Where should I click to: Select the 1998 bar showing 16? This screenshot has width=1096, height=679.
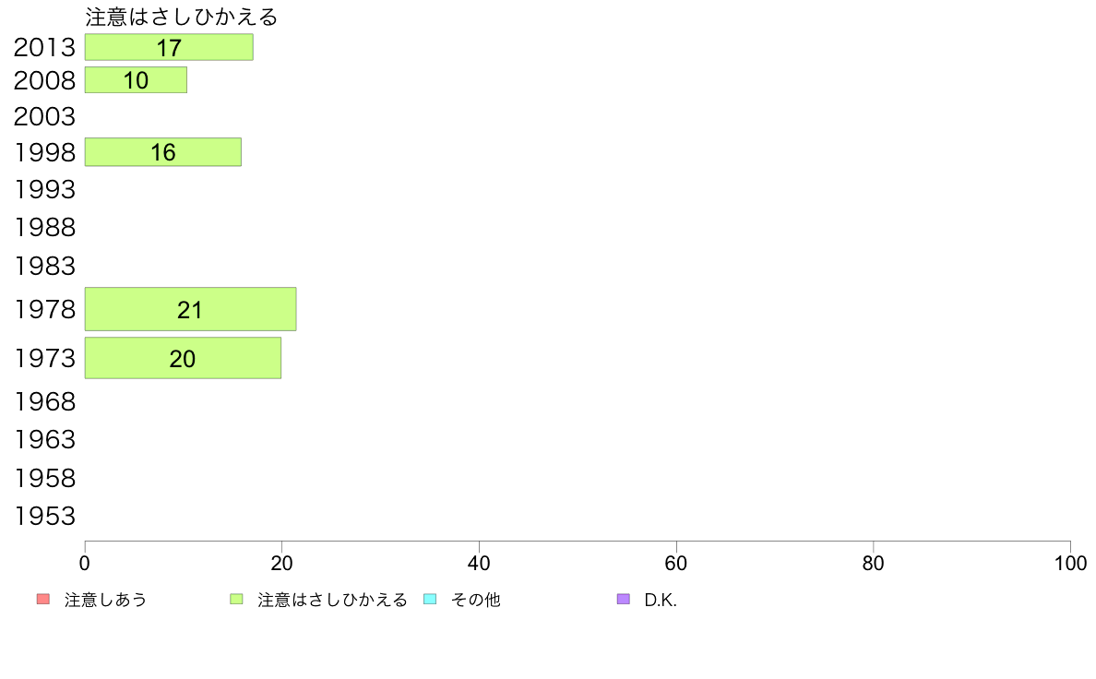coord(163,151)
